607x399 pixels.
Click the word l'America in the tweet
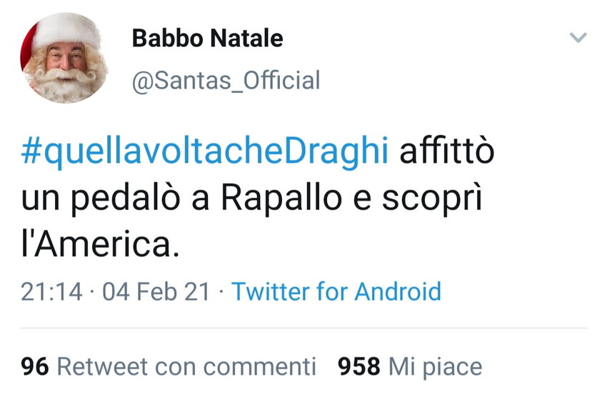(97, 245)
